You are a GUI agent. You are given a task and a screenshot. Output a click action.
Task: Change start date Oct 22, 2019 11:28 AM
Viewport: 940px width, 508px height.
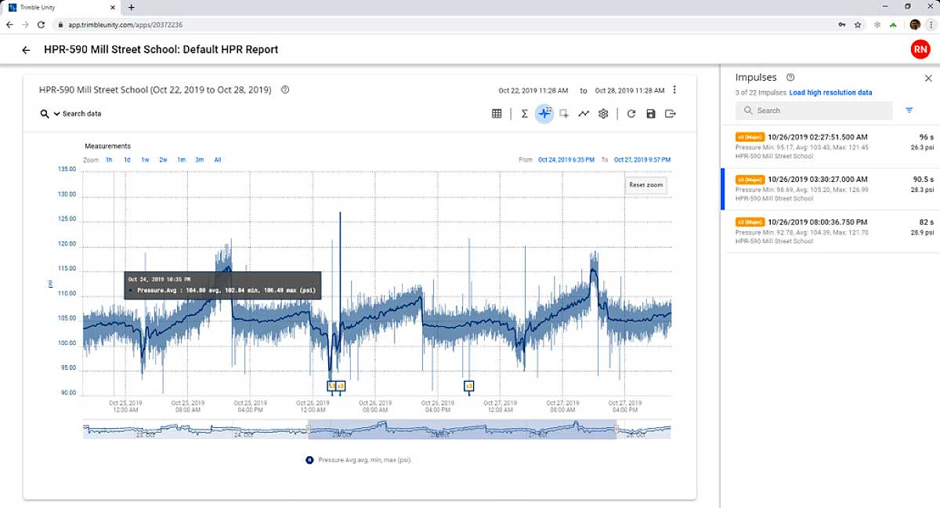tap(533, 90)
